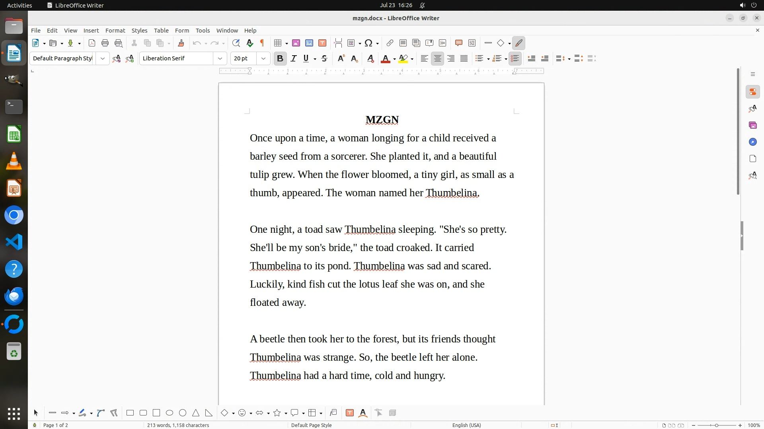Viewport: 764px width, 429px height.
Task: Expand the paragraph style dropdown
Action: click(x=102, y=59)
